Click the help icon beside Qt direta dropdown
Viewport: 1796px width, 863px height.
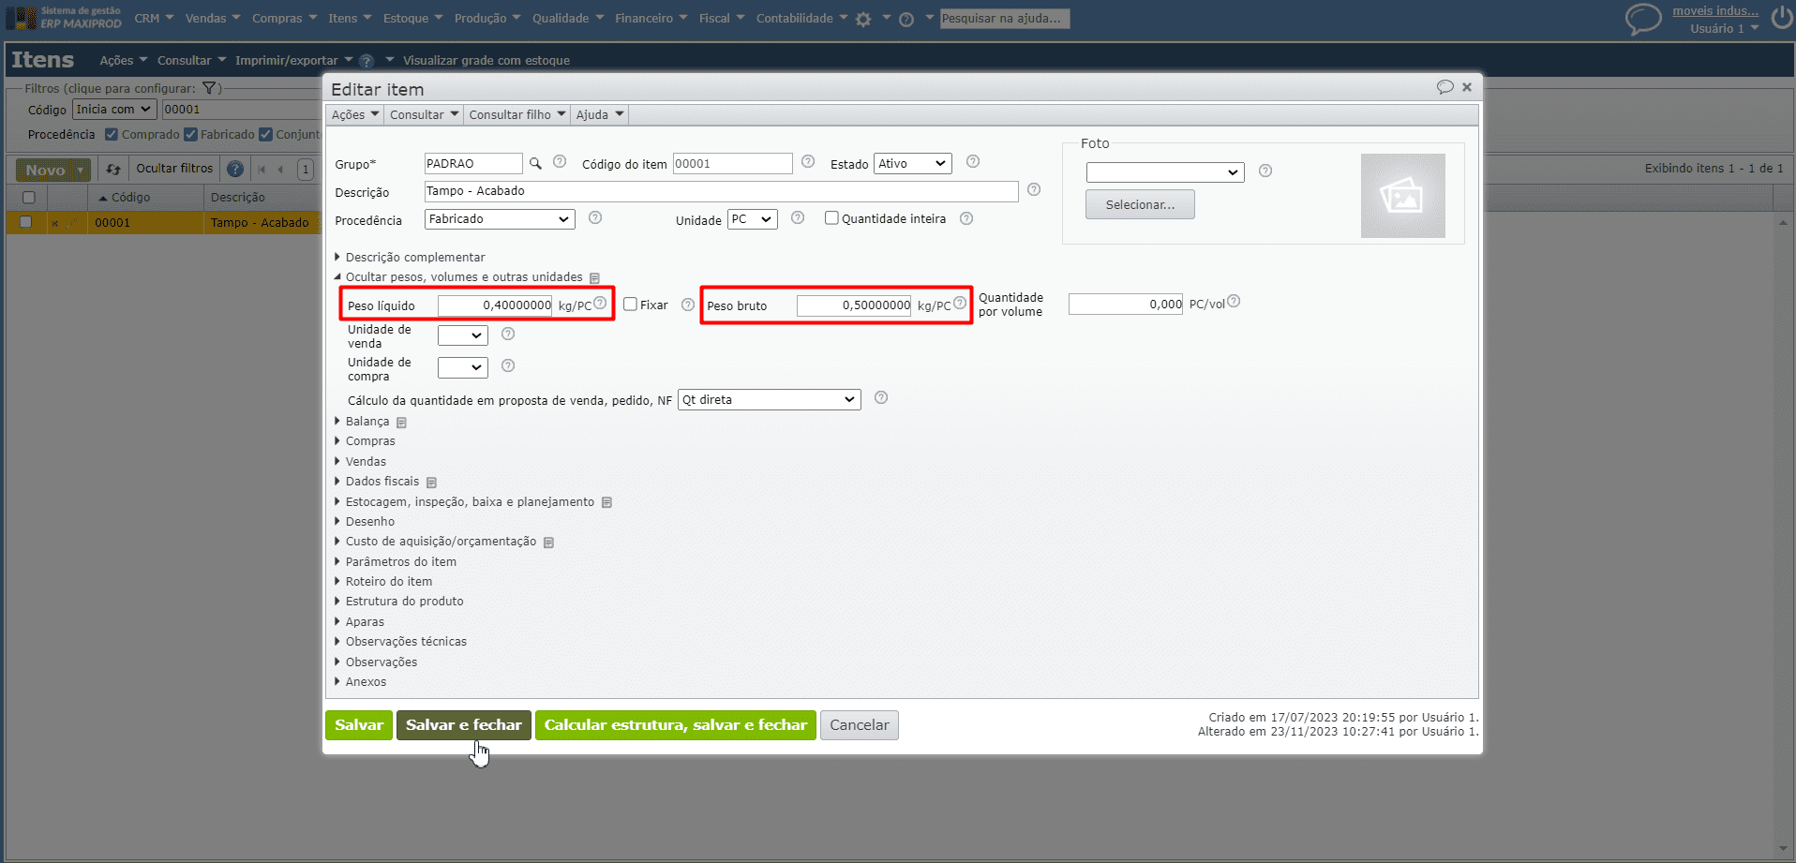pyautogui.click(x=881, y=397)
